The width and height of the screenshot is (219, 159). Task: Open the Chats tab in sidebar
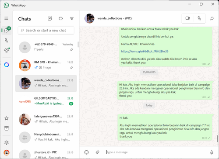click(x=7, y=30)
